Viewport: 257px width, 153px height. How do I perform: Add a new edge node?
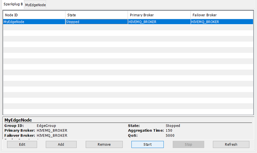(x=61, y=145)
